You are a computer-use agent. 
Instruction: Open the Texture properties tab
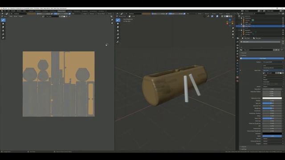pos(237,81)
